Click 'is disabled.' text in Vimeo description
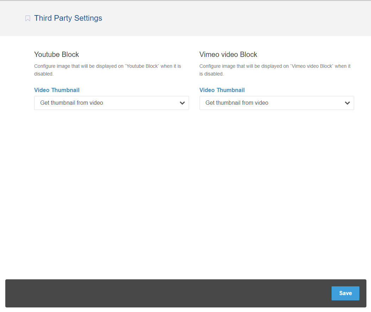Screen dimensions: 371x312 [x=212, y=74]
